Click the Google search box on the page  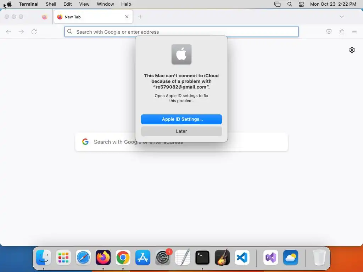pos(181,142)
